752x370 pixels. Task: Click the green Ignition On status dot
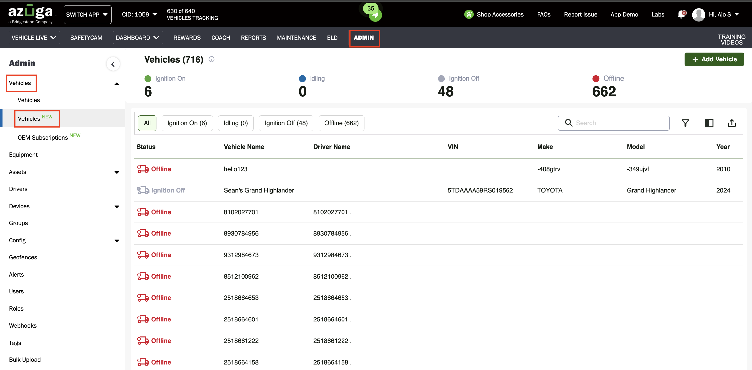click(x=148, y=78)
